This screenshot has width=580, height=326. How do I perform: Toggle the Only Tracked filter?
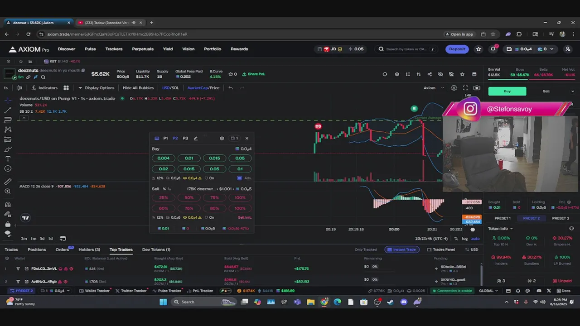pos(366,249)
